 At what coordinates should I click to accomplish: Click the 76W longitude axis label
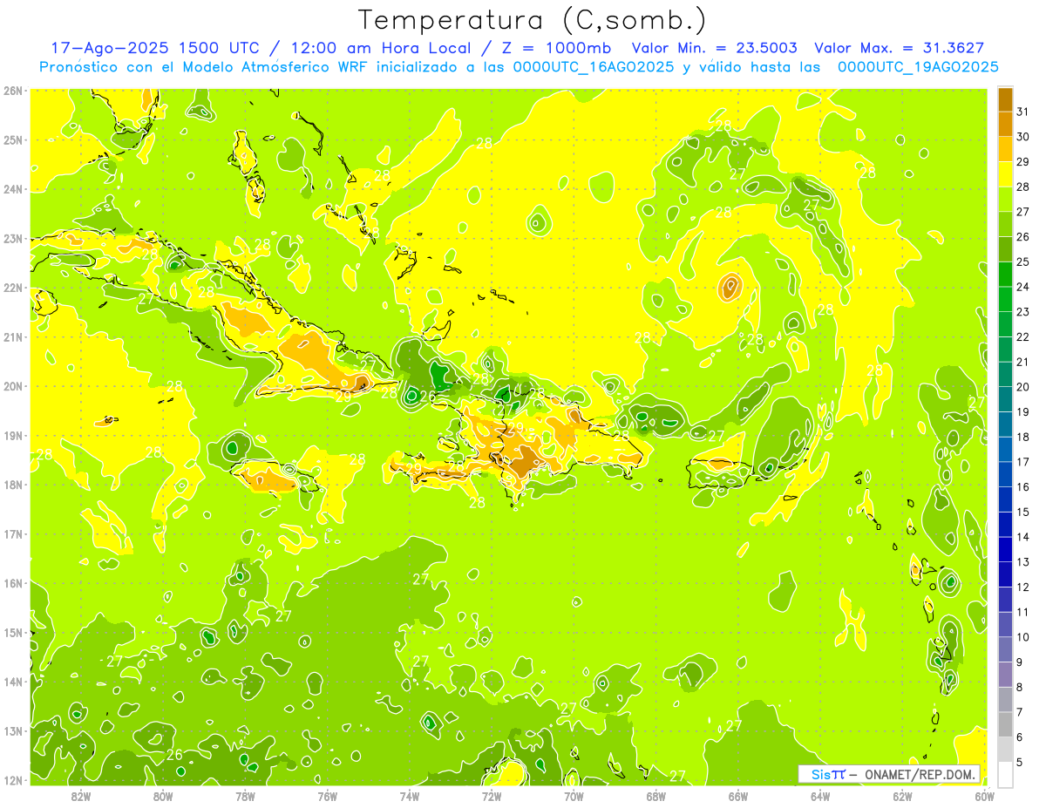tap(328, 796)
